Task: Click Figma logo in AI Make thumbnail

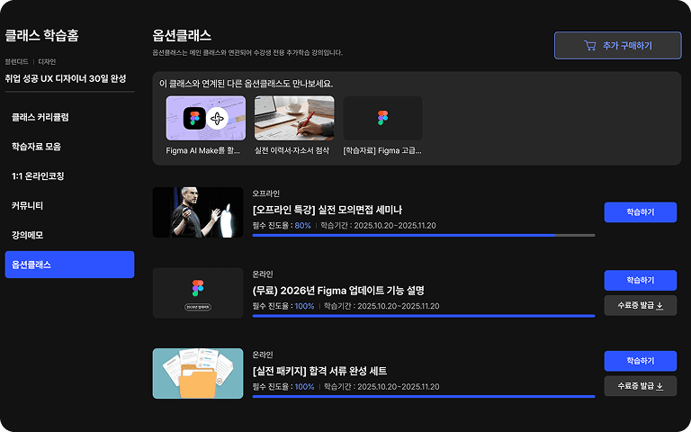Action: pos(194,118)
